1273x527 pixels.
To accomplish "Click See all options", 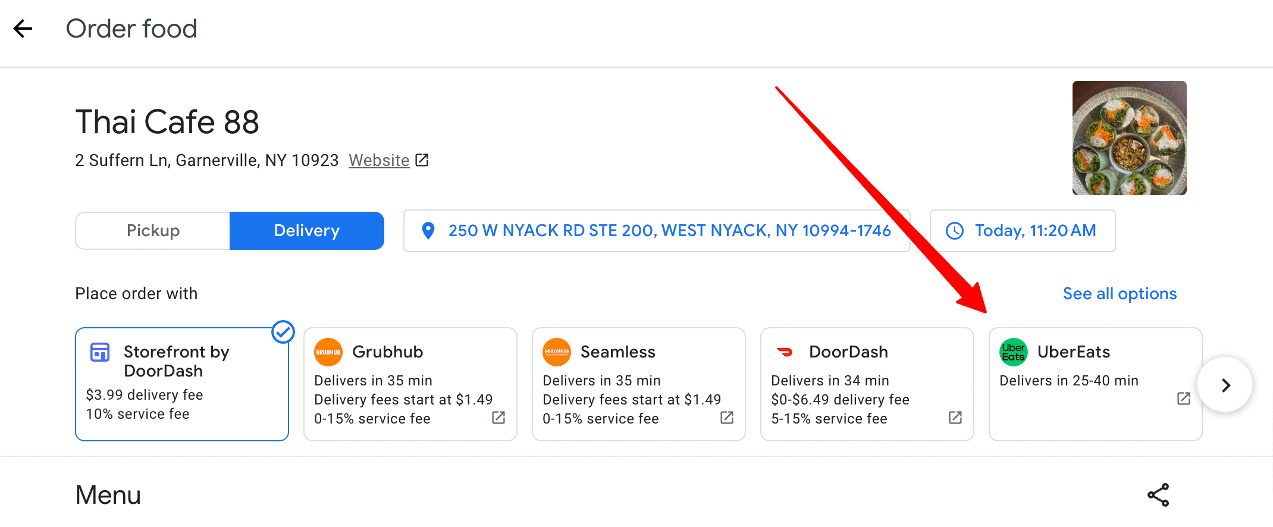I will pos(1120,293).
